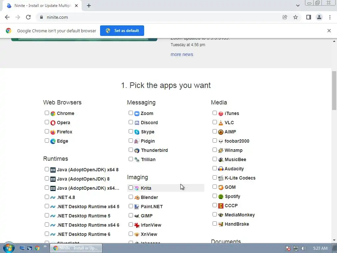Click the Thunderbird app icon
337x253 pixels.
(137, 150)
